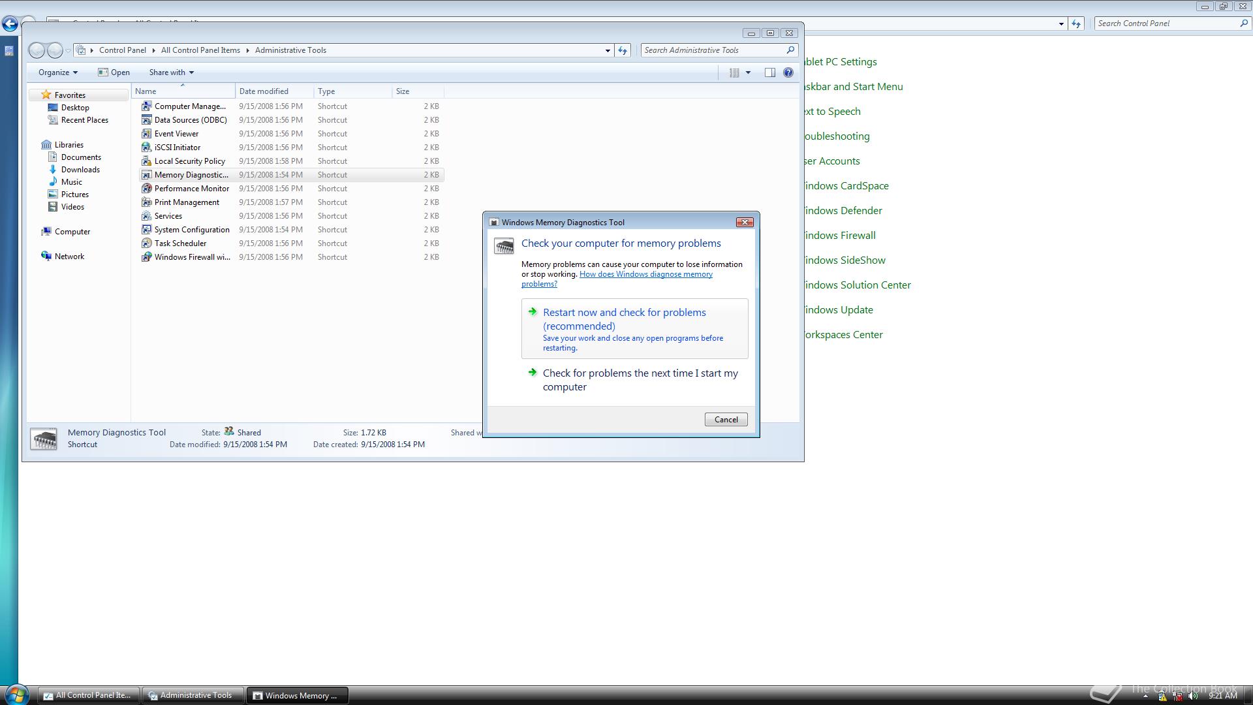The width and height of the screenshot is (1253, 705).
Task: Select Downloads in navigation pane
Action: (80, 170)
